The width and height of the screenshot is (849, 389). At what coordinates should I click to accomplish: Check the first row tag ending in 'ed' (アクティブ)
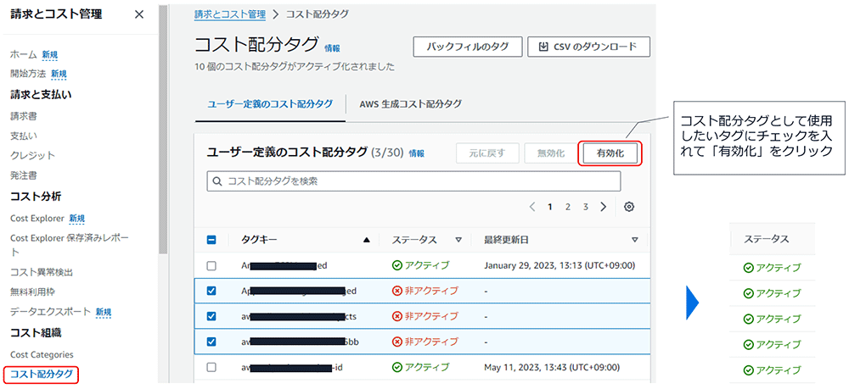[x=211, y=265]
